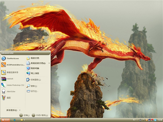Expand 所有程序 All Programs list

pyautogui.click(x=13, y=110)
